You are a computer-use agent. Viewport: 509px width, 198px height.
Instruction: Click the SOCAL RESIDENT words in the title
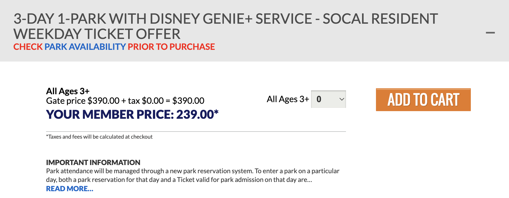pyautogui.click(x=380, y=19)
